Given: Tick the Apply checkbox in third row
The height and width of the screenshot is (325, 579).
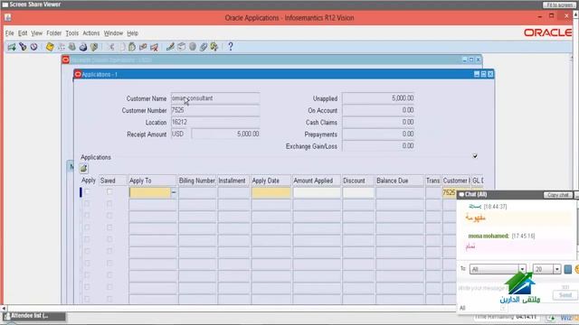Looking at the screenshot, I should coord(87,216).
